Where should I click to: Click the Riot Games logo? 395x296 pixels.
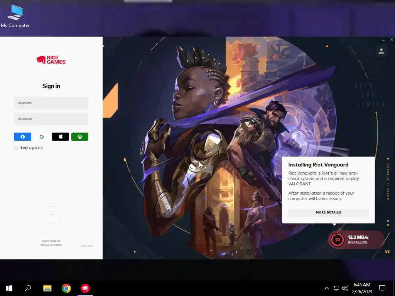coord(51,60)
